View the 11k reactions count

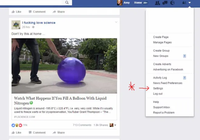(x=25, y=125)
